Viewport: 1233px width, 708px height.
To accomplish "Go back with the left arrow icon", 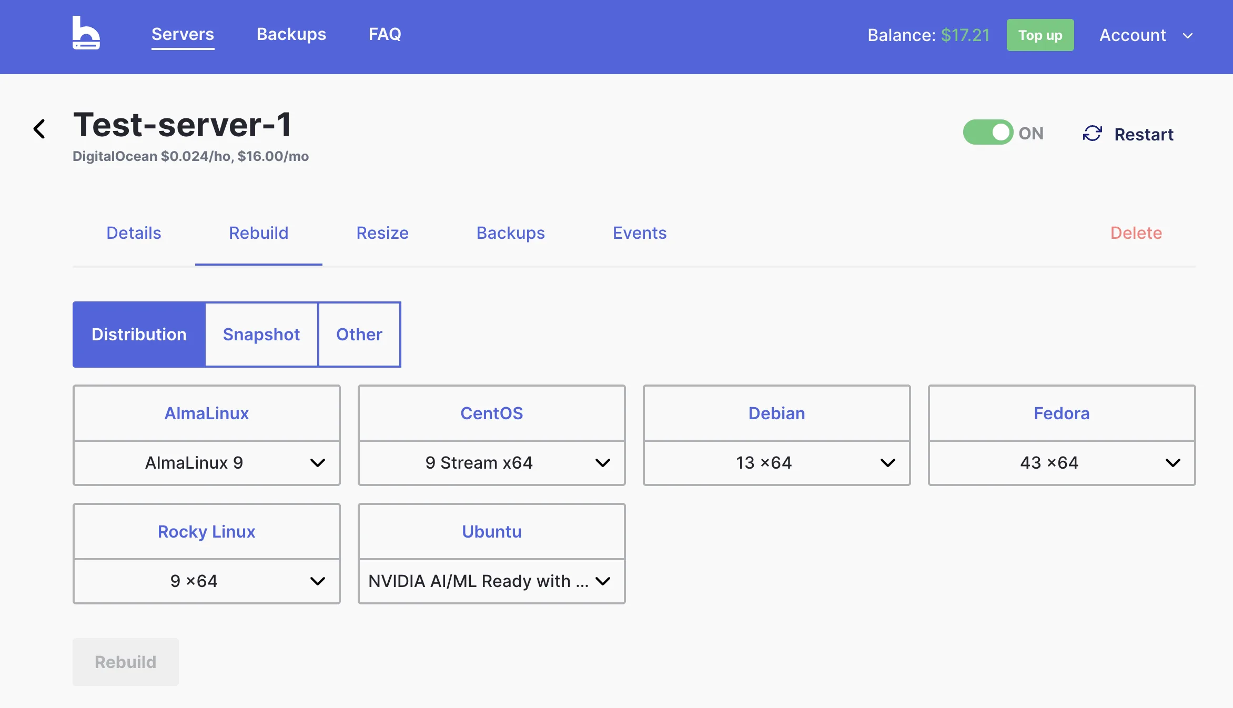I will click(39, 129).
